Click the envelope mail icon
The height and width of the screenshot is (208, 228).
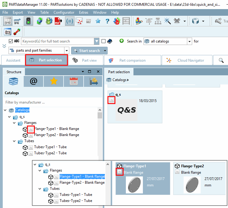[x=79, y=21]
